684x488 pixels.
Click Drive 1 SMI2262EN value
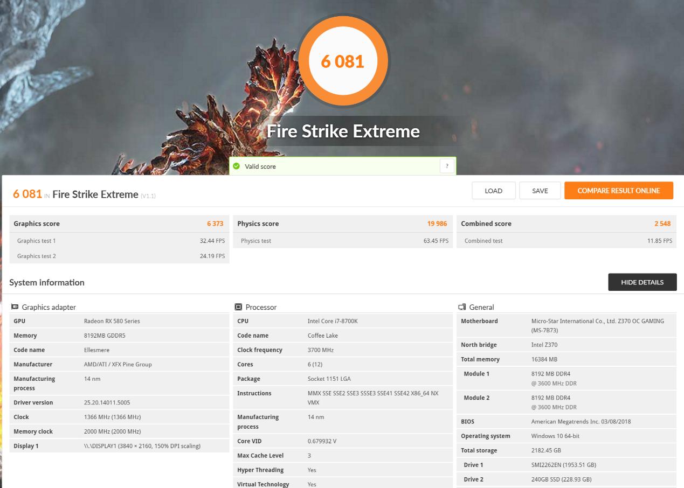(564, 465)
